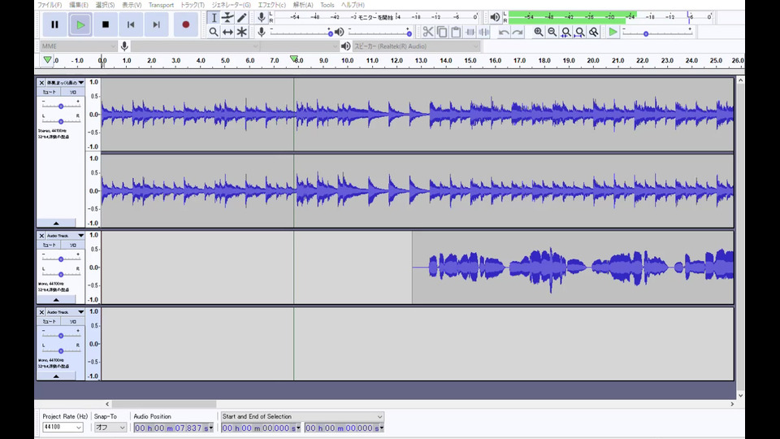Open the Transport menu
This screenshot has height=439, width=780.
pos(161,5)
